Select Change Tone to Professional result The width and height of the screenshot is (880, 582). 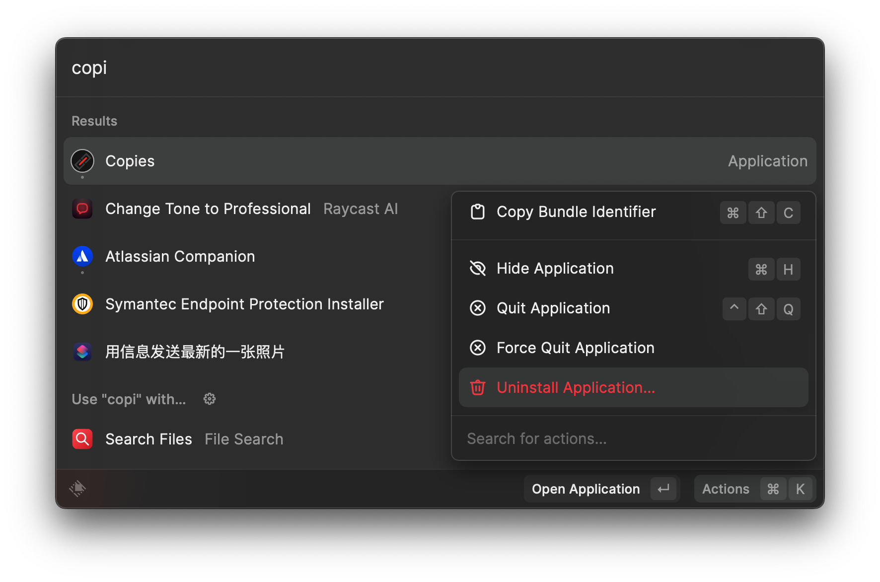tap(208, 209)
